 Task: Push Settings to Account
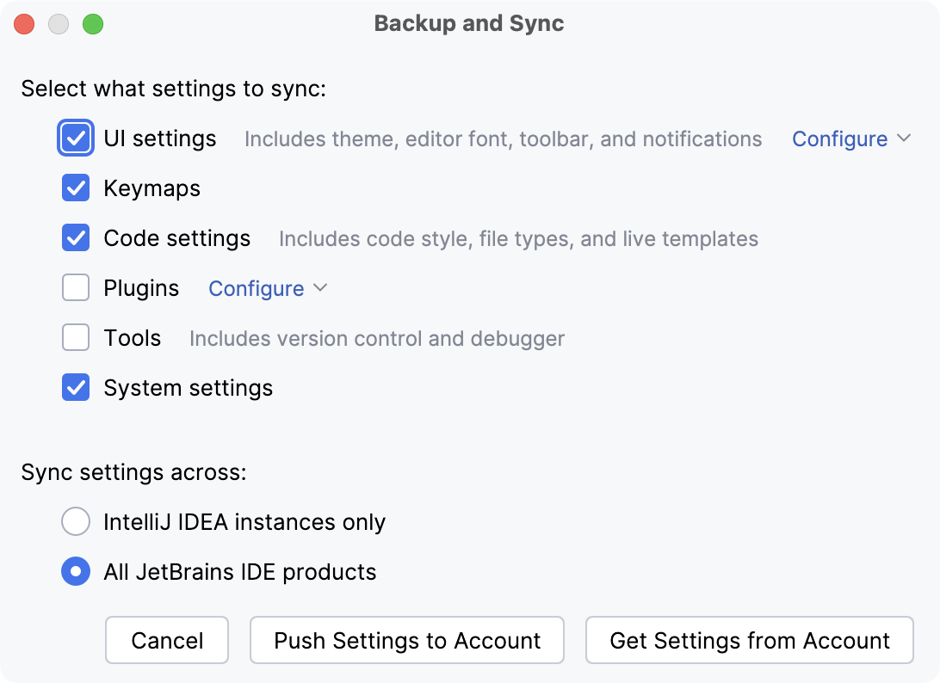[x=406, y=640]
